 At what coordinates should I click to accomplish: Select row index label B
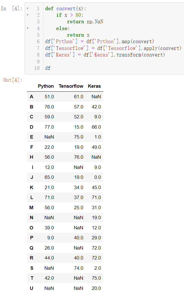point(32,107)
